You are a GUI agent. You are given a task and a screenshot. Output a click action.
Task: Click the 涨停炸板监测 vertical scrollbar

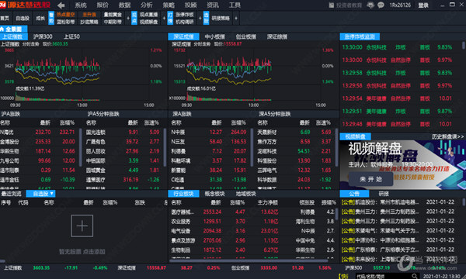[463, 46]
